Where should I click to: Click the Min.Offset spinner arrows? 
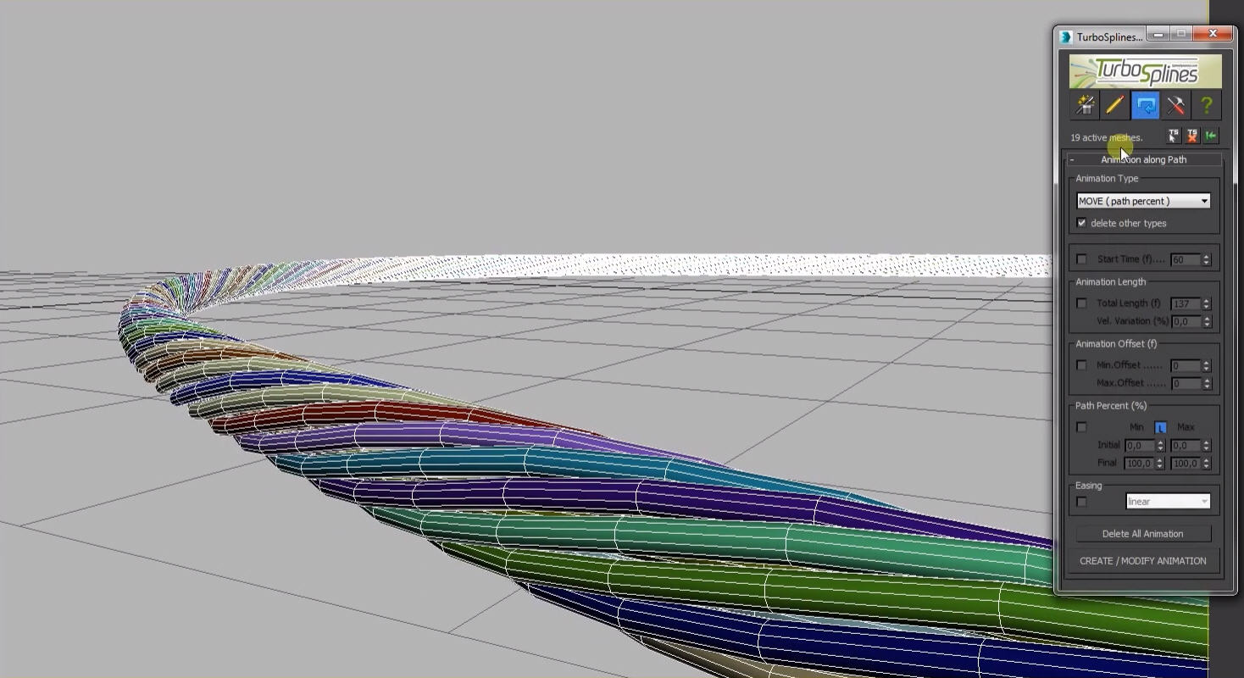[x=1207, y=365]
